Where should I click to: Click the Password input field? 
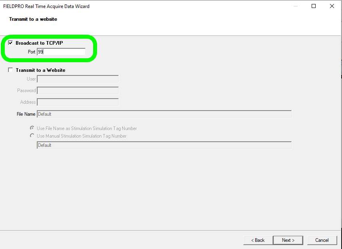[78, 91]
